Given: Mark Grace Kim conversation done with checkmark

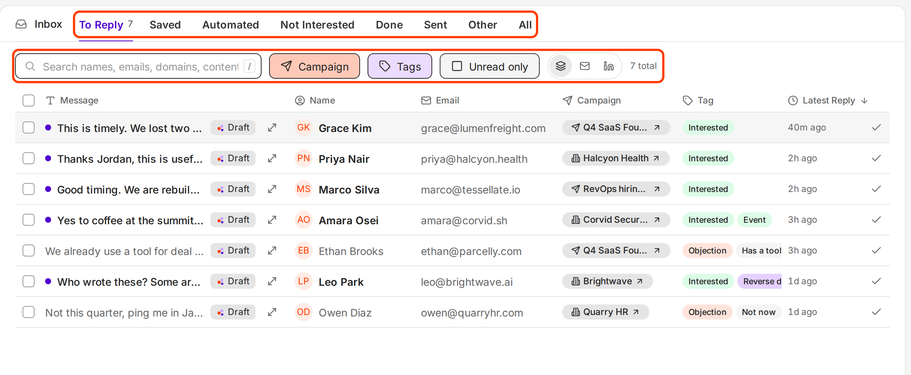Looking at the screenshot, I should [x=876, y=127].
